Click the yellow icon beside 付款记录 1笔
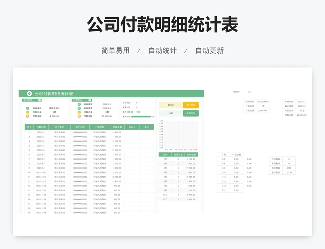This screenshot has width=325, height=249. (x=28, y=112)
